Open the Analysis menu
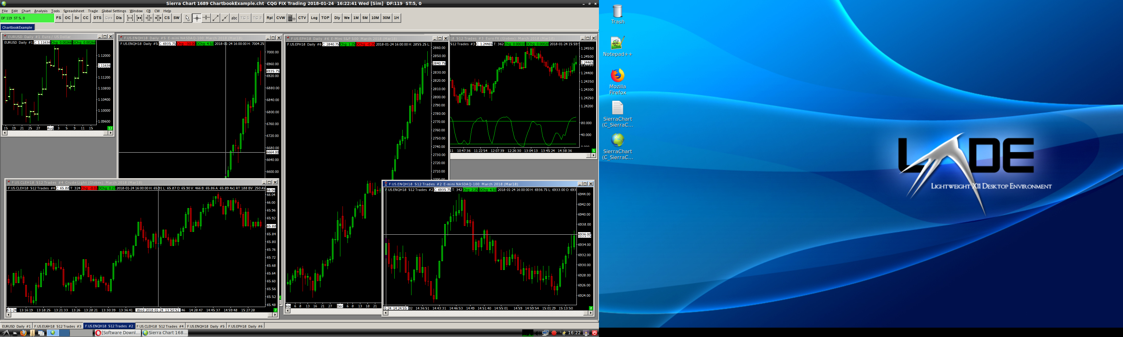This screenshot has height=337, width=1123. 41,11
